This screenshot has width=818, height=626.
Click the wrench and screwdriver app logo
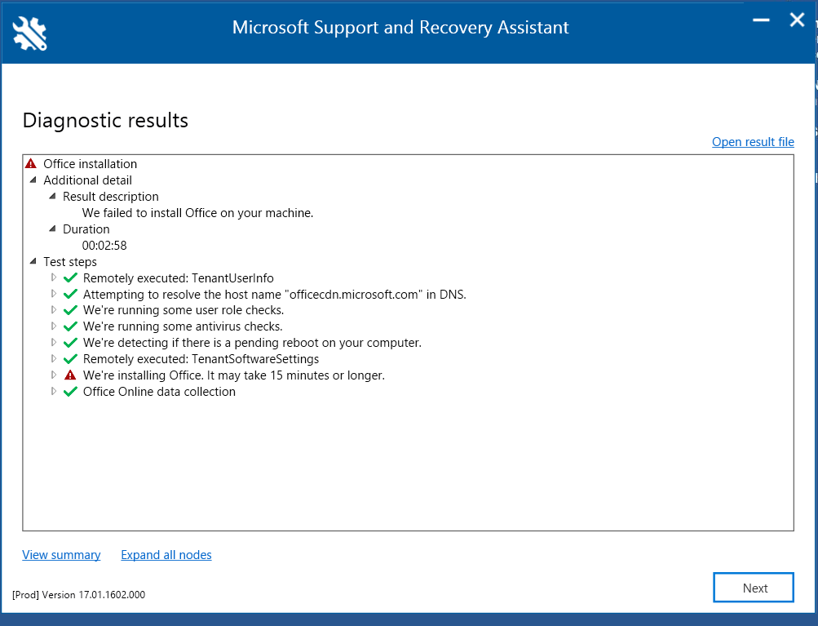coord(29,33)
